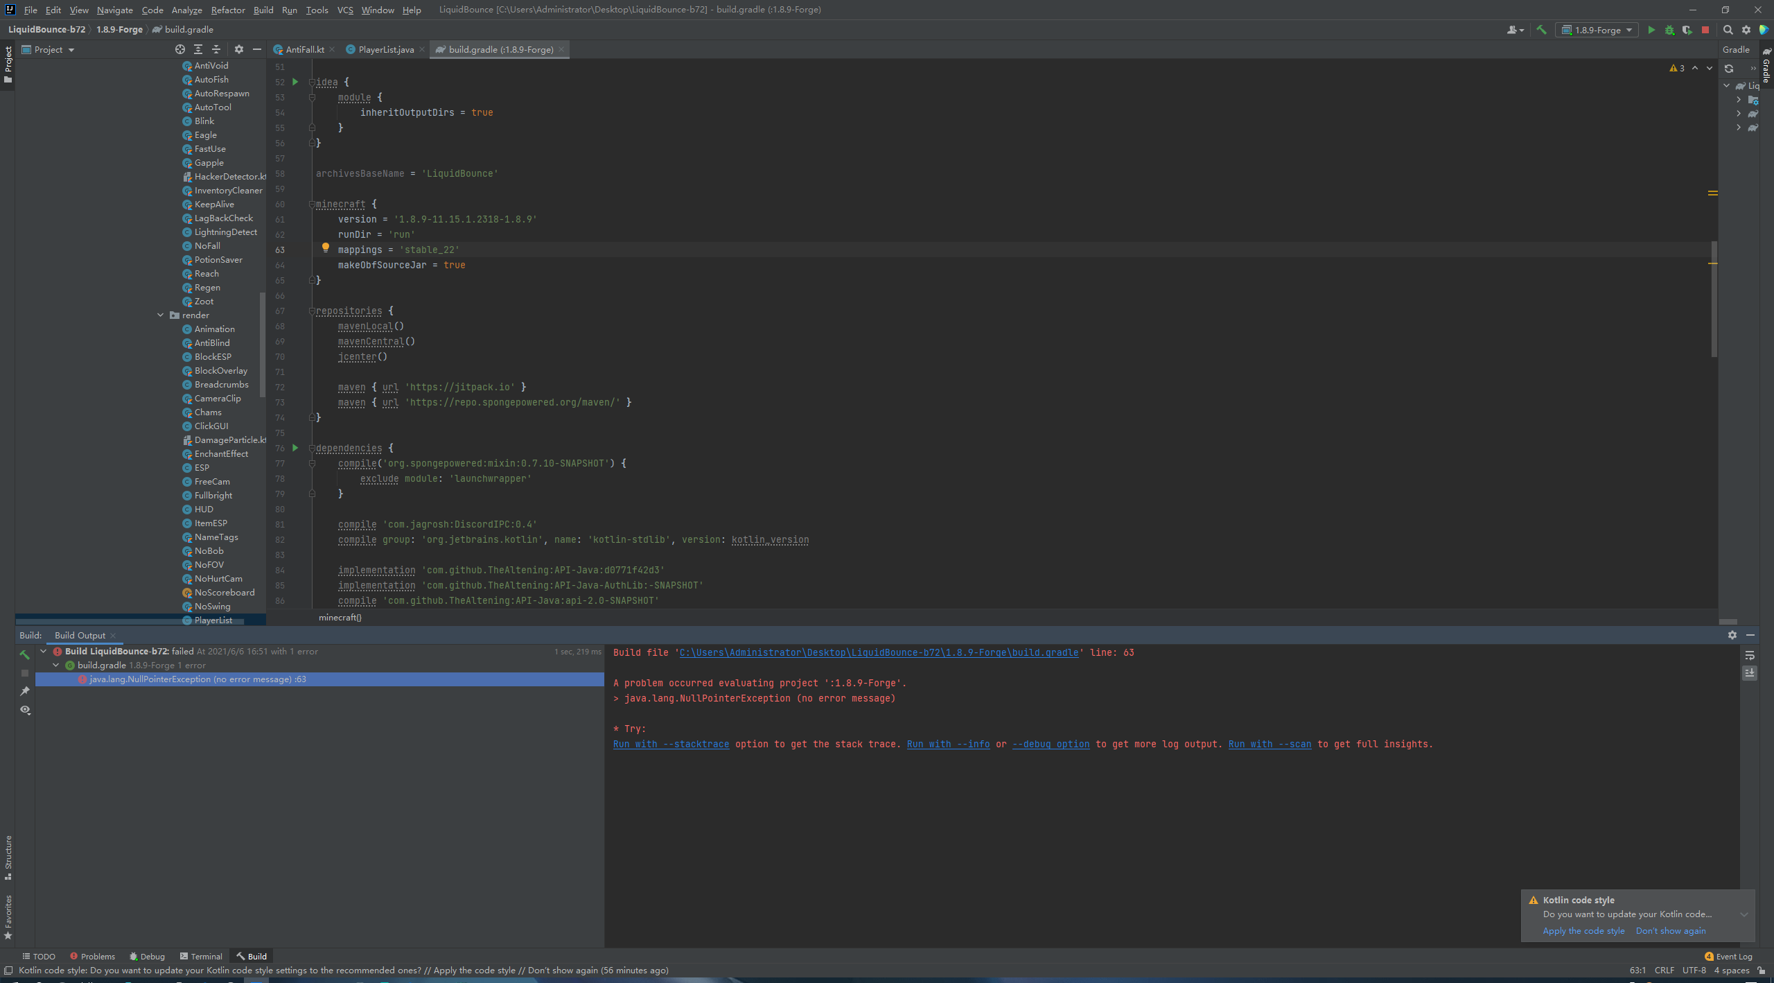Open the Refactor menu
The width and height of the screenshot is (1774, 983).
coord(228,10)
